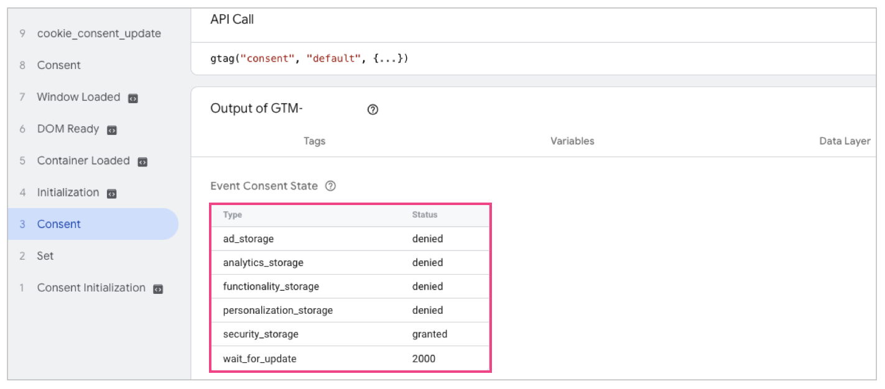This screenshot has width=885, height=389.
Task: Click the security_storage granted row
Action: pos(350,334)
